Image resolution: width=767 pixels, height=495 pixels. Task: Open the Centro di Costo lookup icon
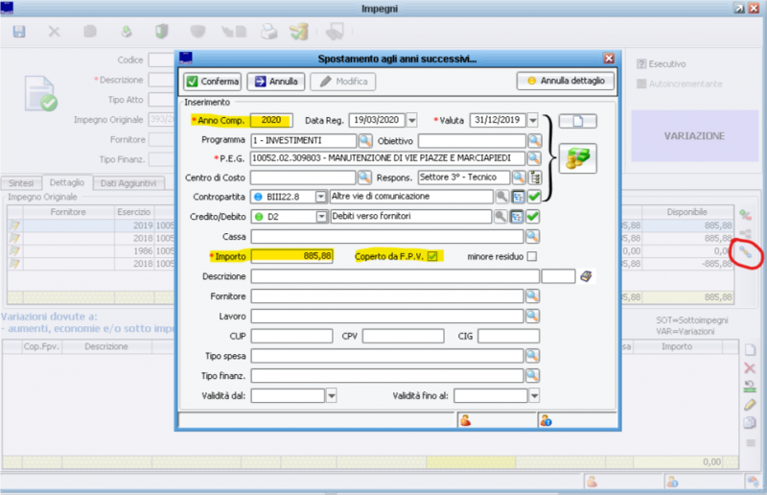click(364, 177)
